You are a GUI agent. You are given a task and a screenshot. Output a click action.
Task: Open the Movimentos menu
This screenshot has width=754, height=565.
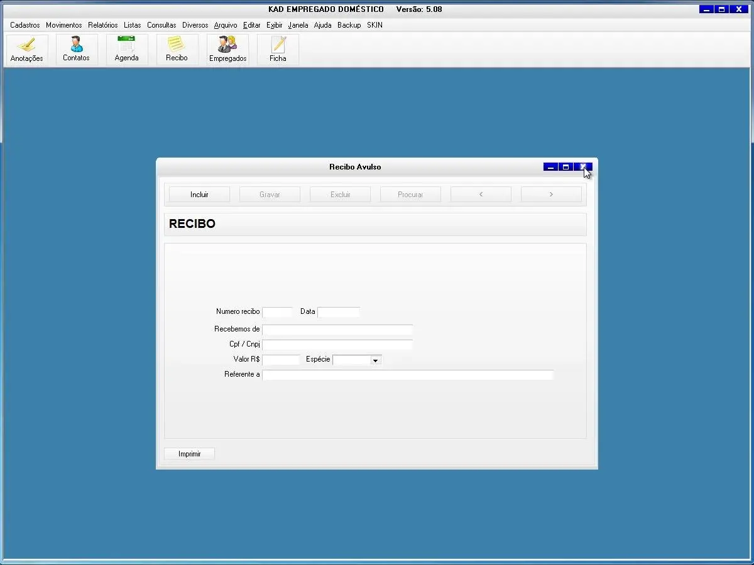(63, 25)
